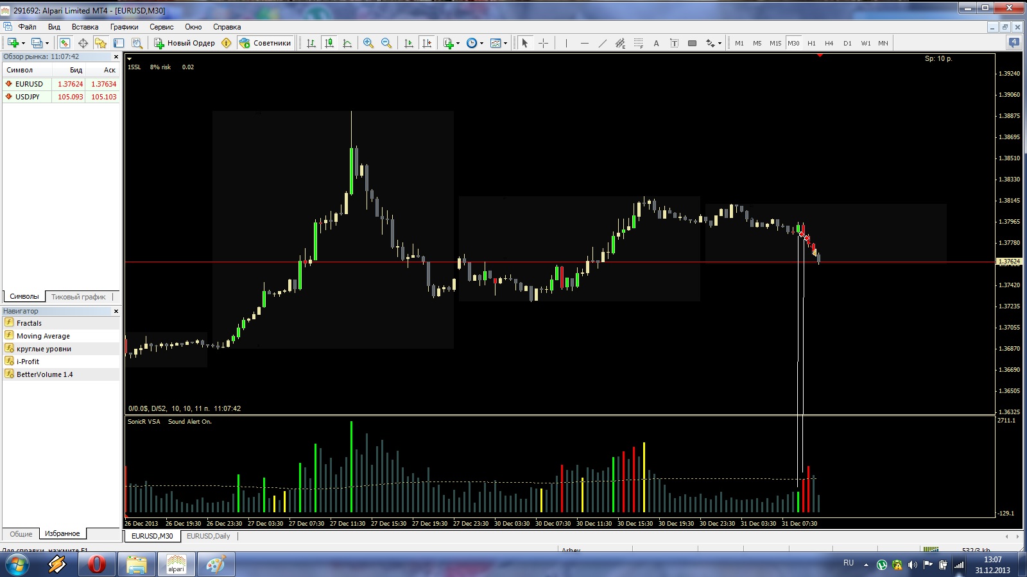
Task: Toggle the Navigator folder-star icon
Action: pos(101,43)
